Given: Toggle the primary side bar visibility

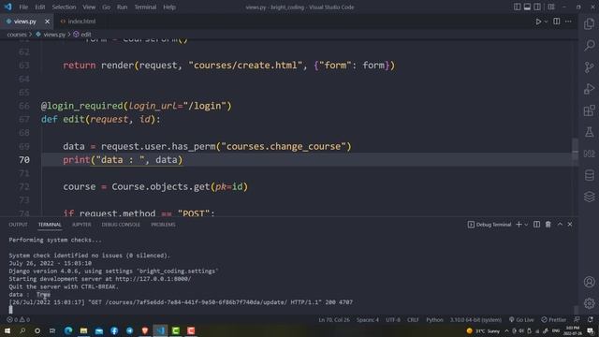Looking at the screenshot, I should point(517,7).
